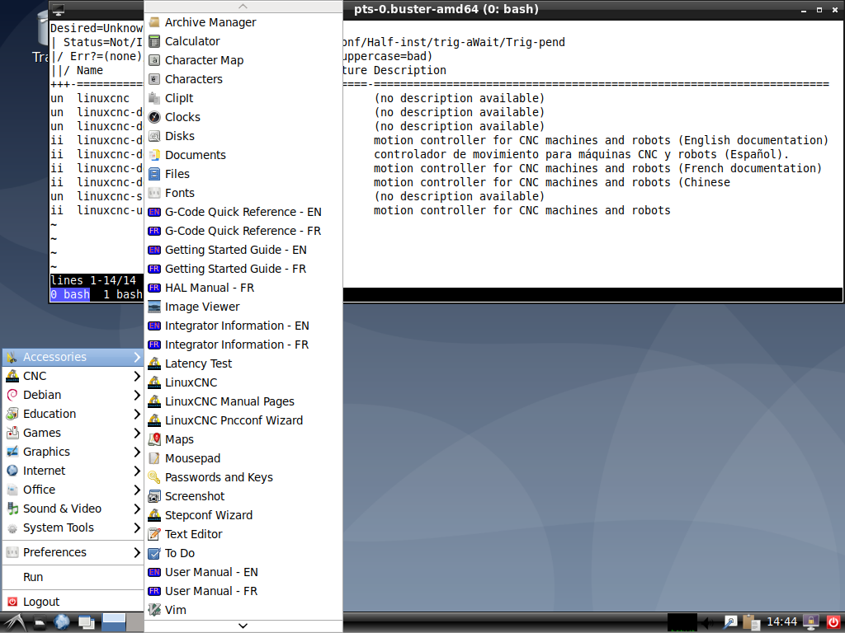Click the down chevron below the Accessories list

pyautogui.click(x=243, y=626)
